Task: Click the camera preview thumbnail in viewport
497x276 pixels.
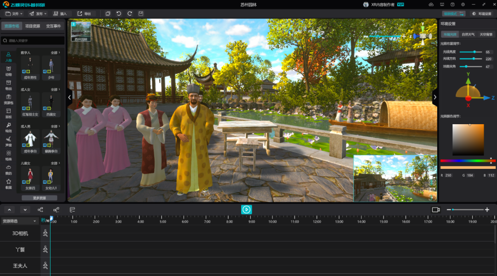Action: point(395,178)
